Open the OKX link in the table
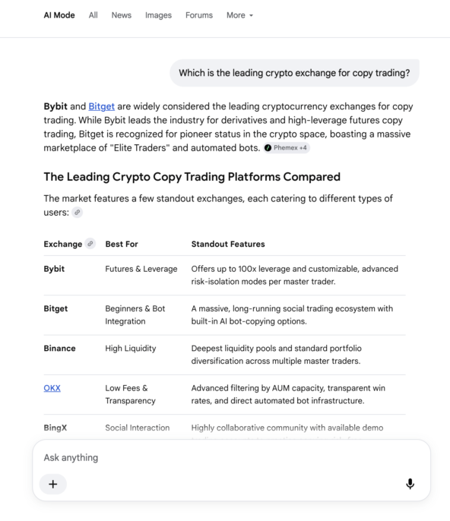Screen dimensions: 450x521 pos(52,388)
